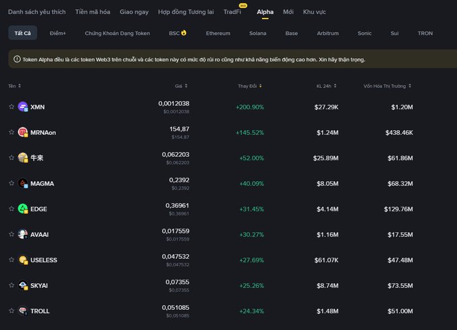Switch to Tiền mã hóa tab
This screenshot has height=330, width=457.
click(x=93, y=12)
